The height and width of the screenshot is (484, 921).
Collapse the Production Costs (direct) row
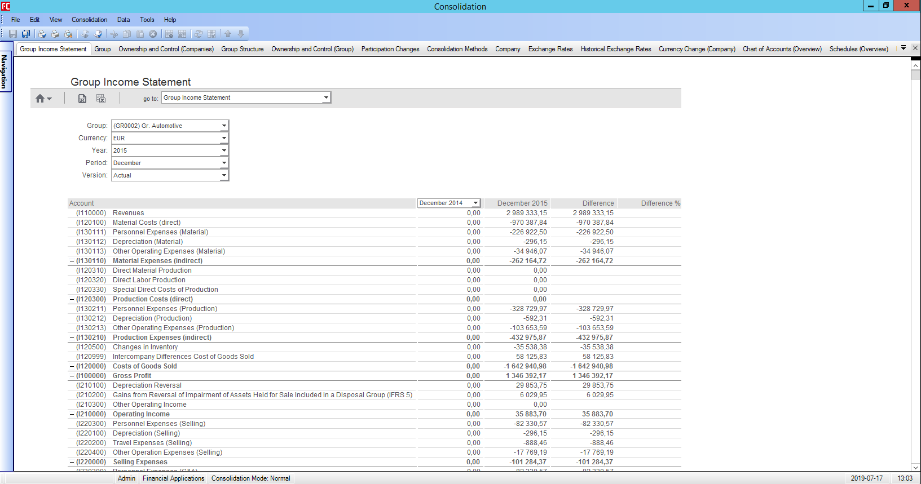point(72,299)
